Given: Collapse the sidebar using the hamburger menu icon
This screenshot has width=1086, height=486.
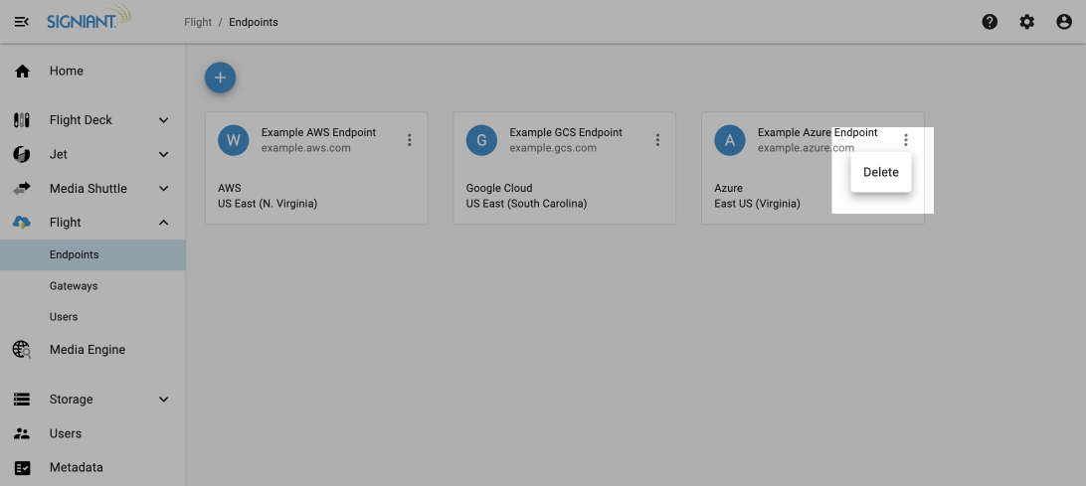Looking at the screenshot, I should pos(21,22).
